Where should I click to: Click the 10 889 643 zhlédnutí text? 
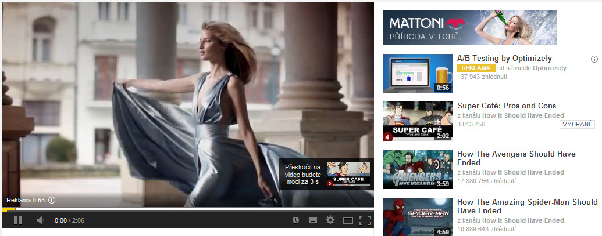coord(486,229)
